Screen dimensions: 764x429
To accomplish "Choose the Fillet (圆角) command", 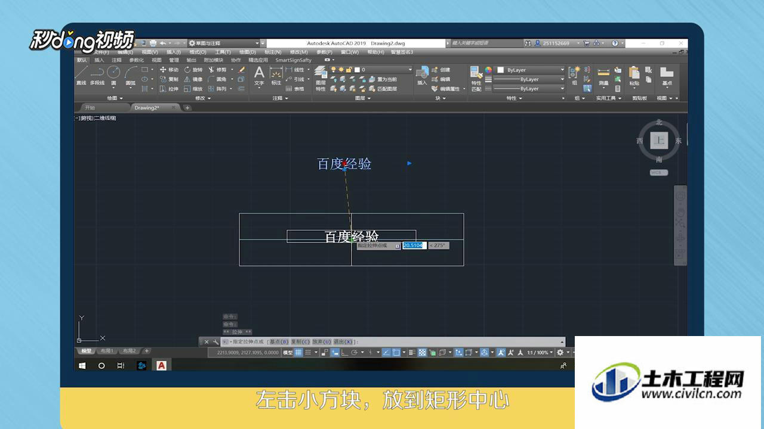I will pyautogui.click(x=217, y=79).
